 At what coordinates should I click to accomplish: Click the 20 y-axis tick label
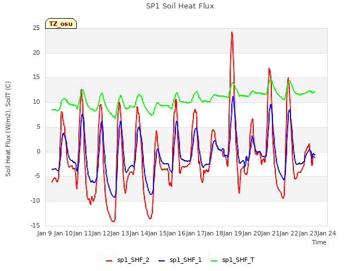pos(36,53)
